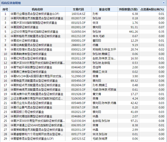Select 华夏网购精选灵活配置混合型证券投资基金
The width and height of the screenshot is (167, 142).
83,18
